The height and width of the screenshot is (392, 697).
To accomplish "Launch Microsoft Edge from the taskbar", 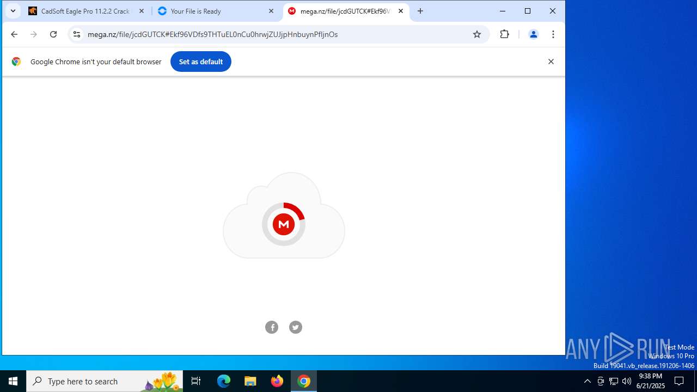I will pos(224,381).
